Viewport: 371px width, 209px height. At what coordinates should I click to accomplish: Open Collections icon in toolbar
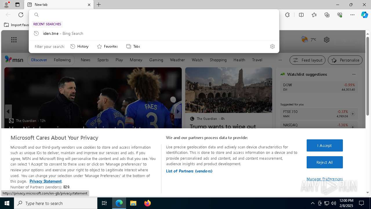point(327,15)
